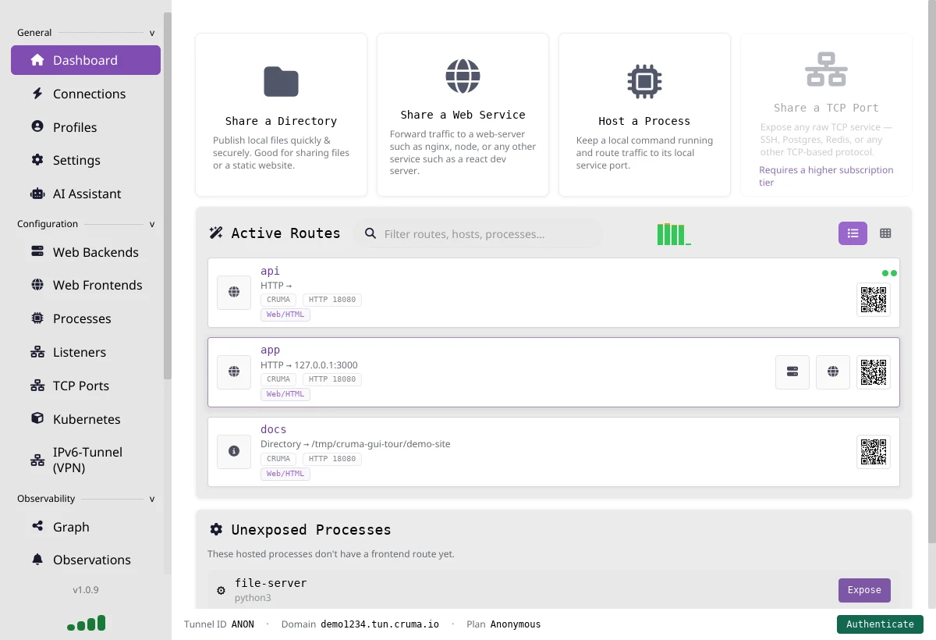Open AI Assistant in the sidebar
The image size is (936, 640).
[x=86, y=194]
